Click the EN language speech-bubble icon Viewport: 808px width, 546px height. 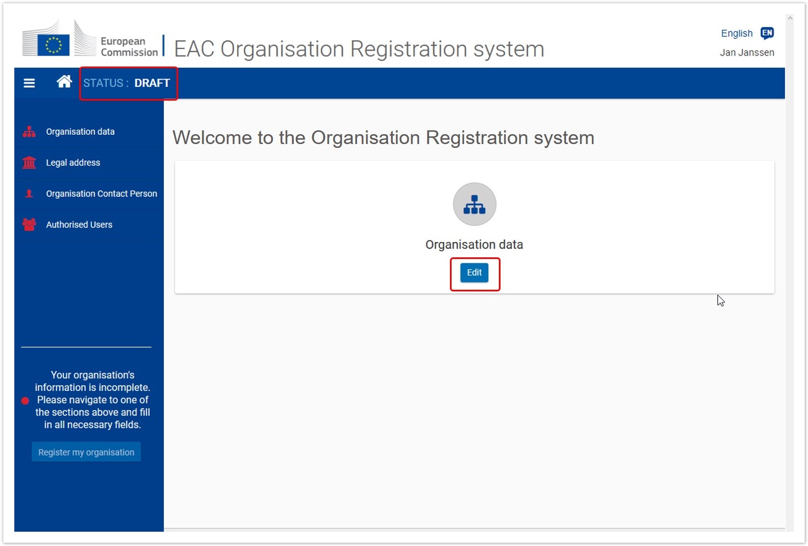pos(767,34)
